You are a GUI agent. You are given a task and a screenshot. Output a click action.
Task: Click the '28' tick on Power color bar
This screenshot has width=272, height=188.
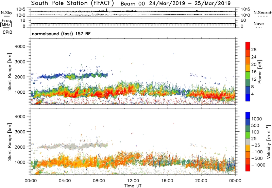coord(254,50)
